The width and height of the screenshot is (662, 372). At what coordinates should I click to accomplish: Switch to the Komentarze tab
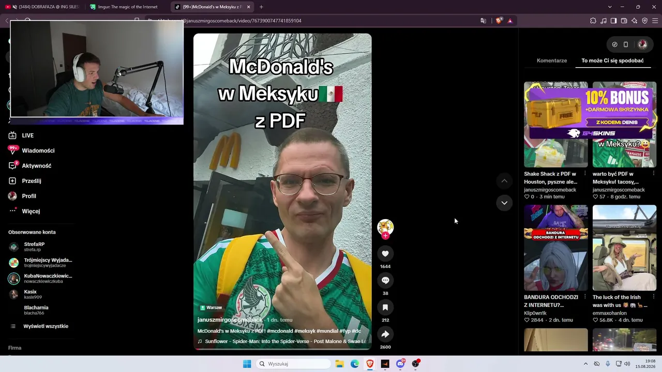552,60
